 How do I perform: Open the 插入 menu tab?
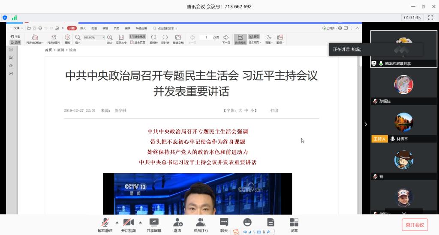(x=83, y=28)
